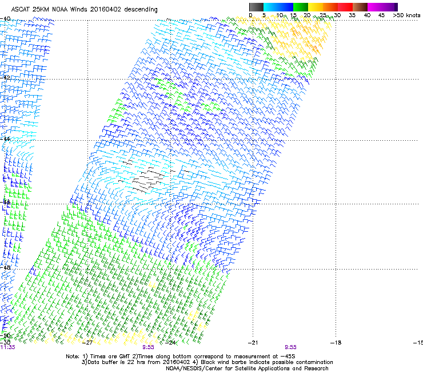The height and width of the screenshot is (372, 423).
Task: Click the '-44' latitude axis label
Action: 5,139
